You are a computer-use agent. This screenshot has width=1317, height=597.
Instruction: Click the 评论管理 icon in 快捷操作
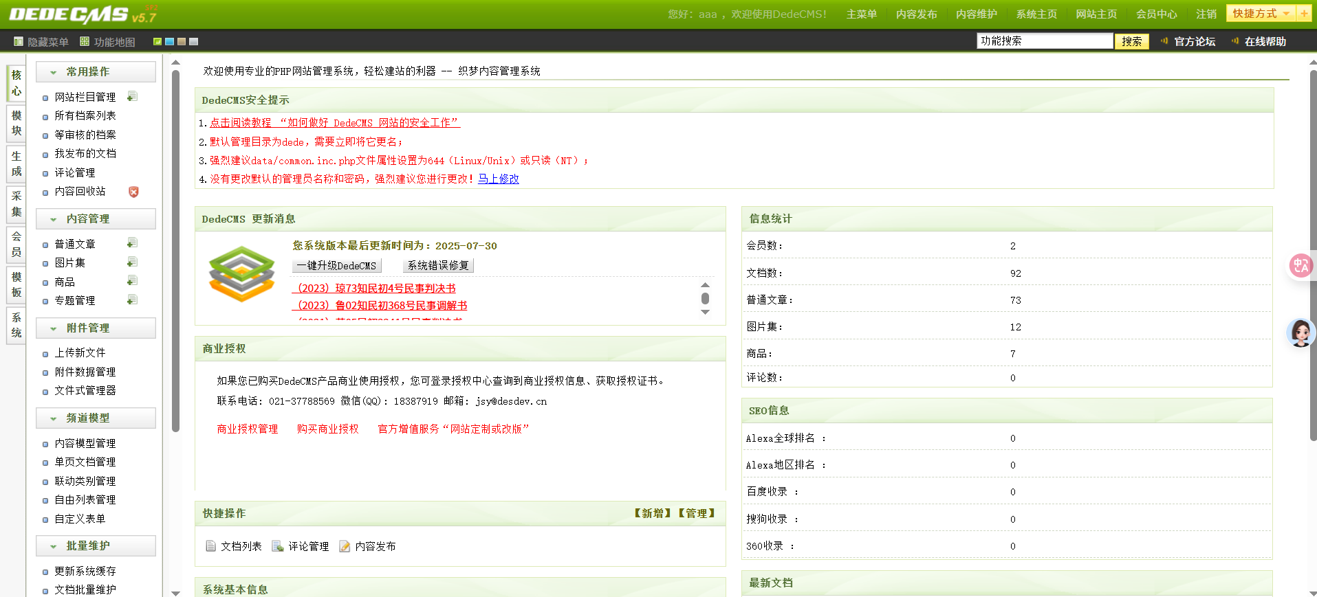pyautogui.click(x=278, y=546)
